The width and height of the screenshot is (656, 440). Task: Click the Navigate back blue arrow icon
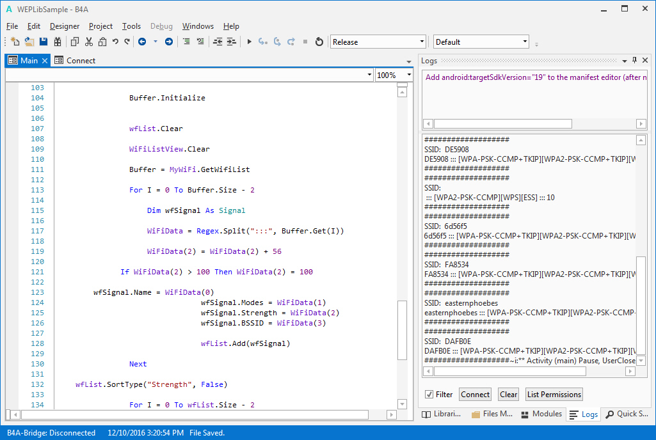click(x=142, y=42)
